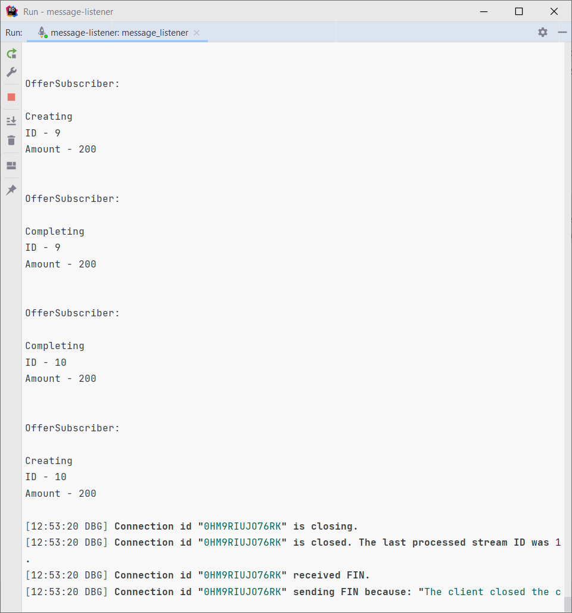The height and width of the screenshot is (613, 572).
Task: Click the Run: label
Action: (x=13, y=32)
